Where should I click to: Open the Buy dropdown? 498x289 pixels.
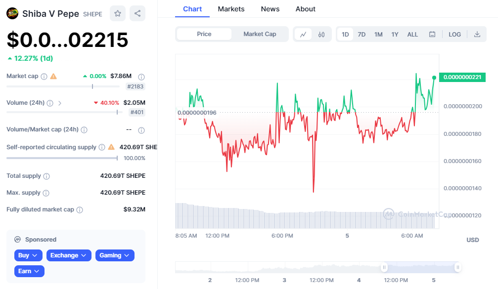[x=28, y=255]
